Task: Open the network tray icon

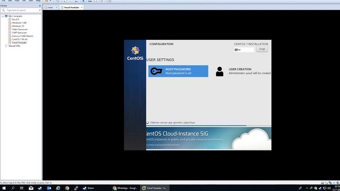Action: 325,188
